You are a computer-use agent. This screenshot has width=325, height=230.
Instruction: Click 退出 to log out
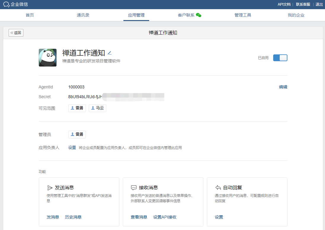click(x=319, y=4)
